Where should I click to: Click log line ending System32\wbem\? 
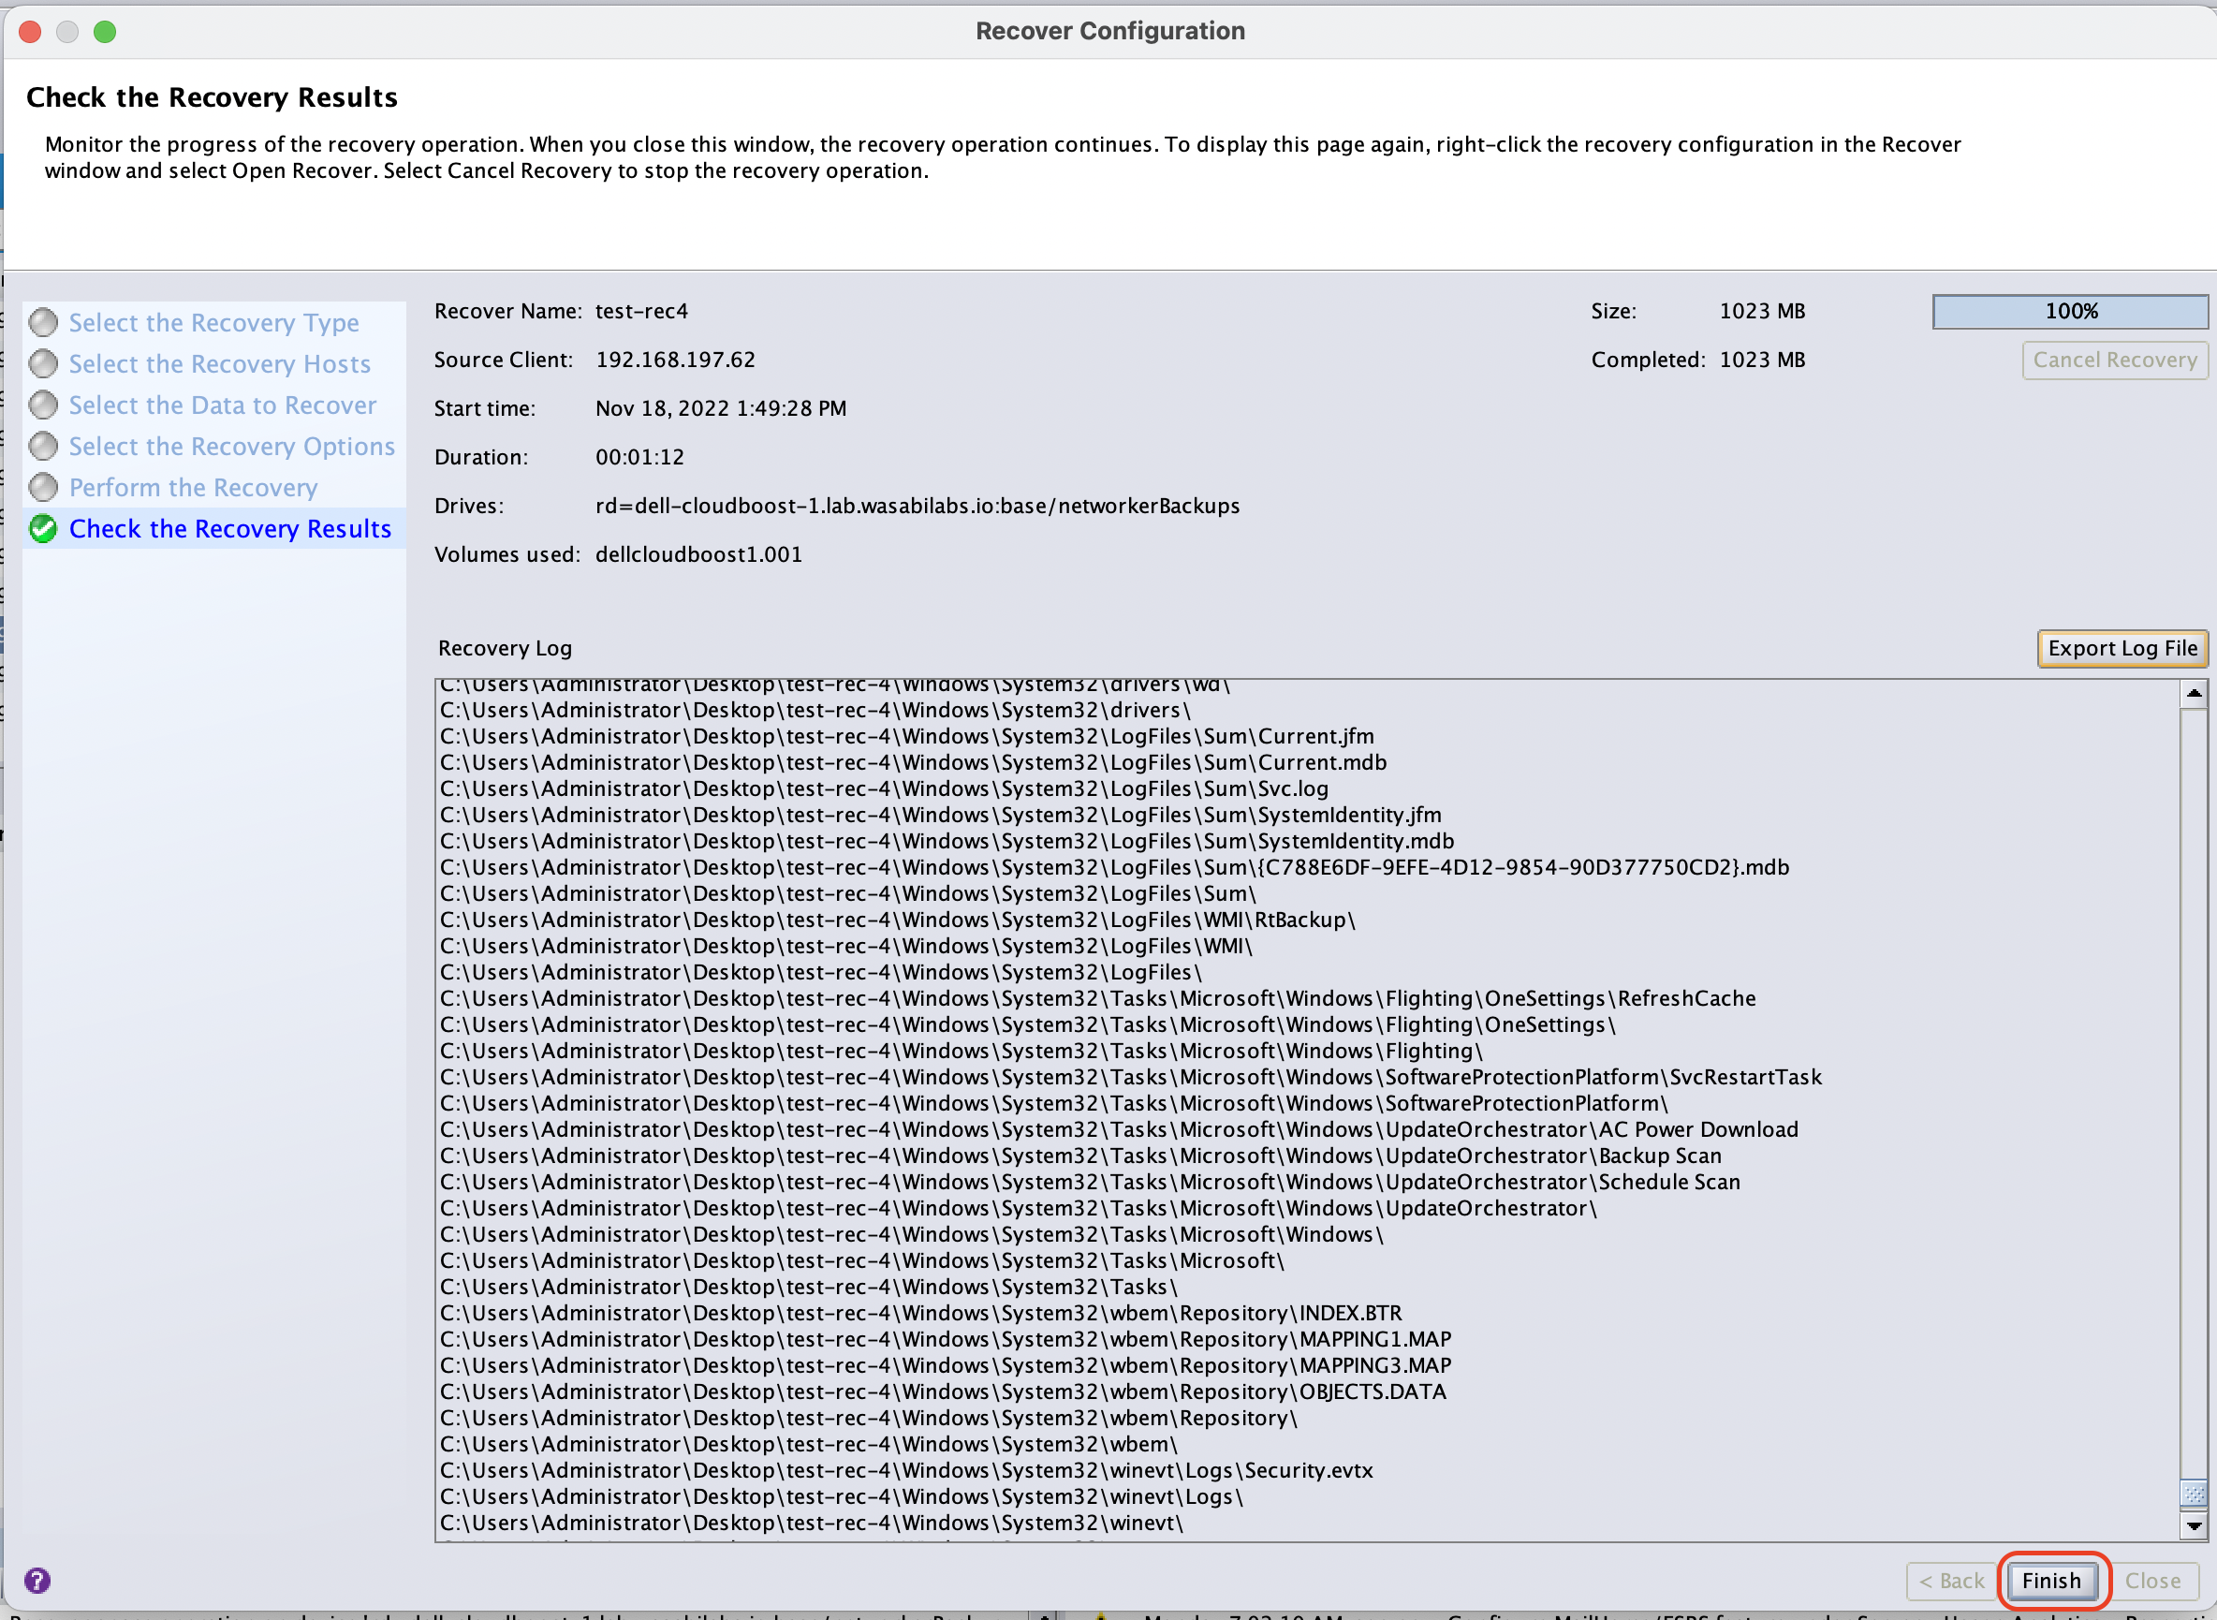(809, 1445)
